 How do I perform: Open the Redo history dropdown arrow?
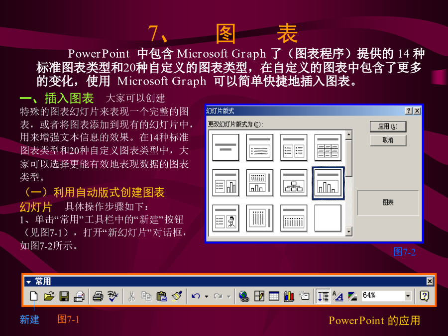tap(228, 296)
